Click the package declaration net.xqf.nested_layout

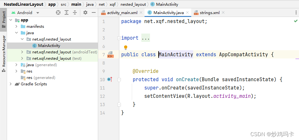coord(174,21)
